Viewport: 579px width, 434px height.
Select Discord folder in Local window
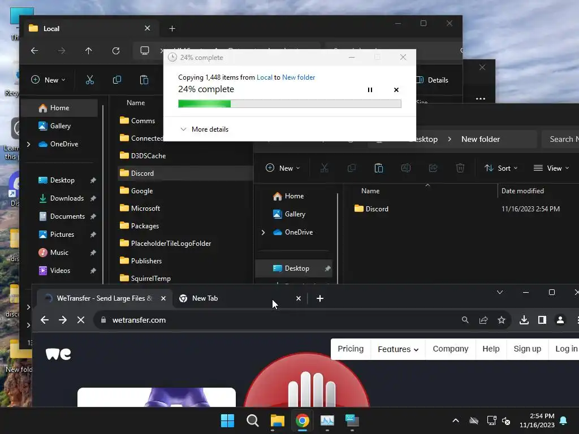point(185,173)
